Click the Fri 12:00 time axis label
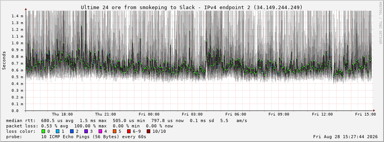 coord(322,114)
